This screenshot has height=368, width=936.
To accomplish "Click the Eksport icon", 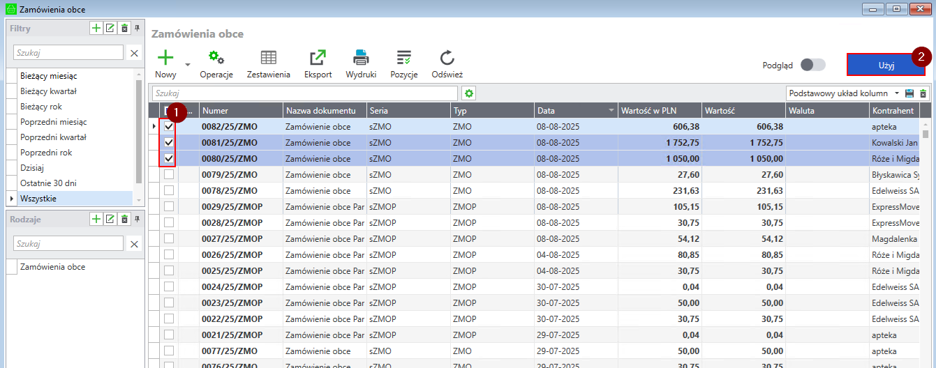I will [x=318, y=59].
